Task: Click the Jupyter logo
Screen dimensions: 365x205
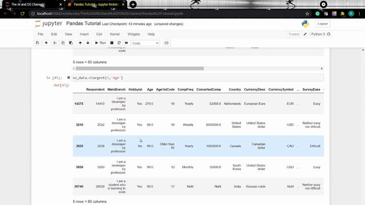Action: pos(48,23)
